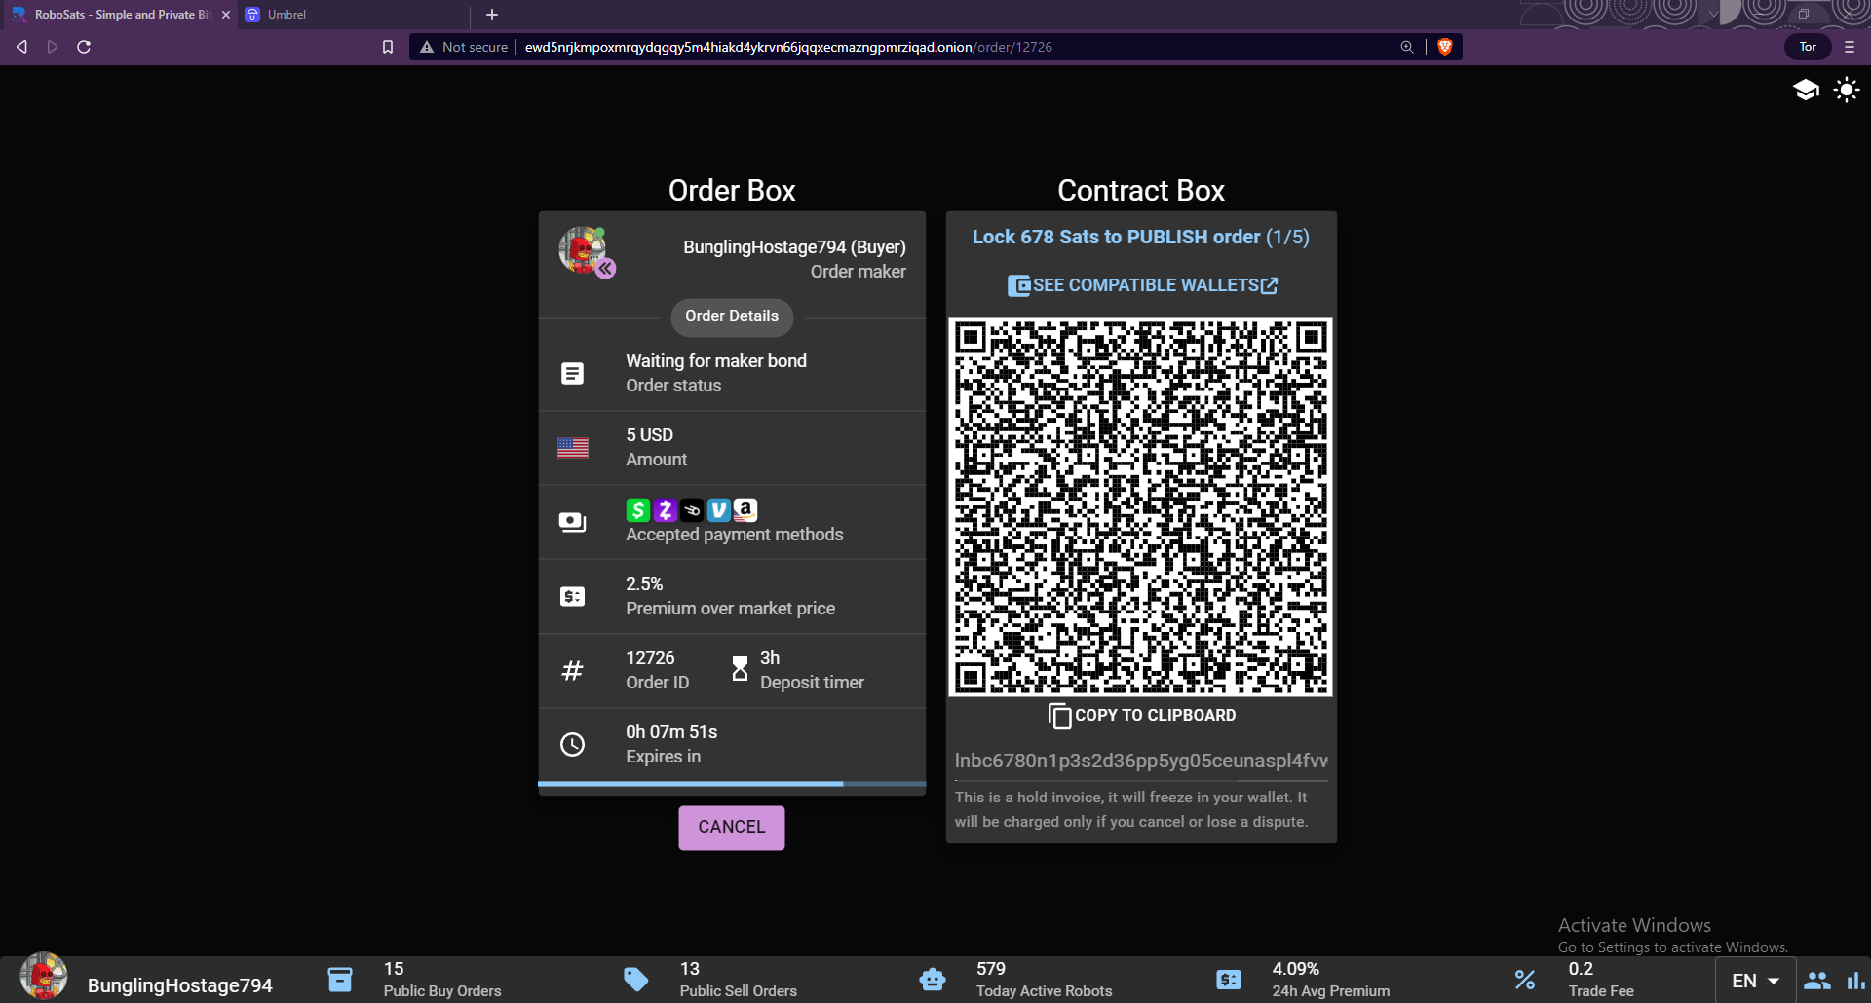
Task: Open Public Buy Orders storefront icon
Action: tap(340, 979)
